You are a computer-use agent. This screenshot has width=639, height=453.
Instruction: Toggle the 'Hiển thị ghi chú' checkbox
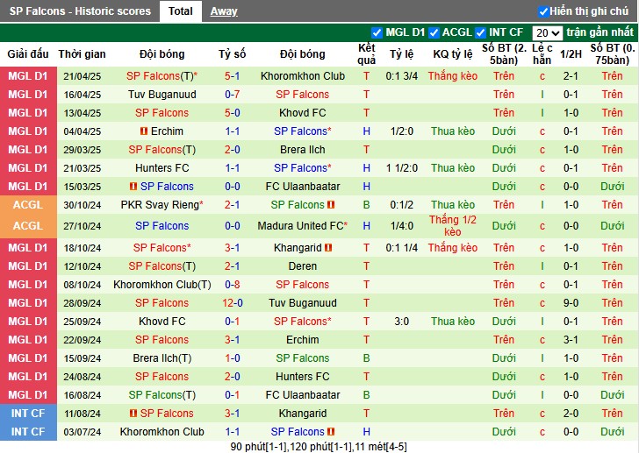click(542, 11)
